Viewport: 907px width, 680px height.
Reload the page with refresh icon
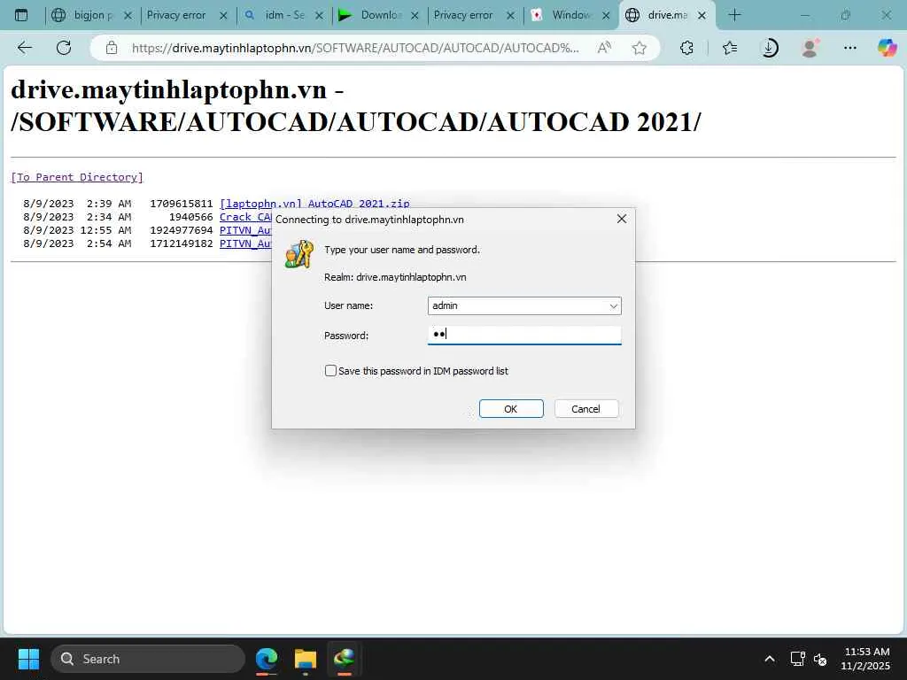[64, 48]
